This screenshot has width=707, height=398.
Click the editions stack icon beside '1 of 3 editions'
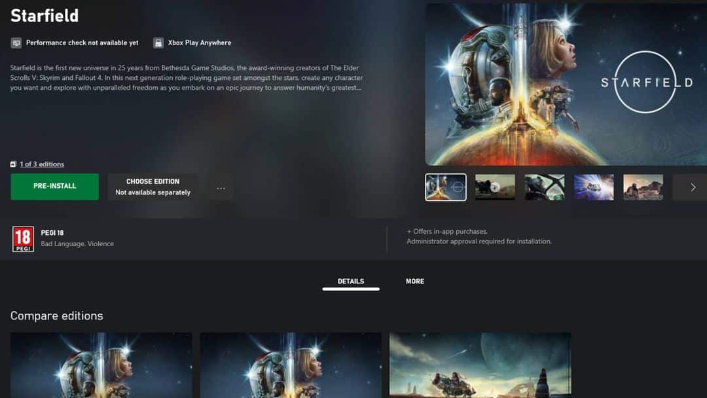pyautogui.click(x=14, y=164)
